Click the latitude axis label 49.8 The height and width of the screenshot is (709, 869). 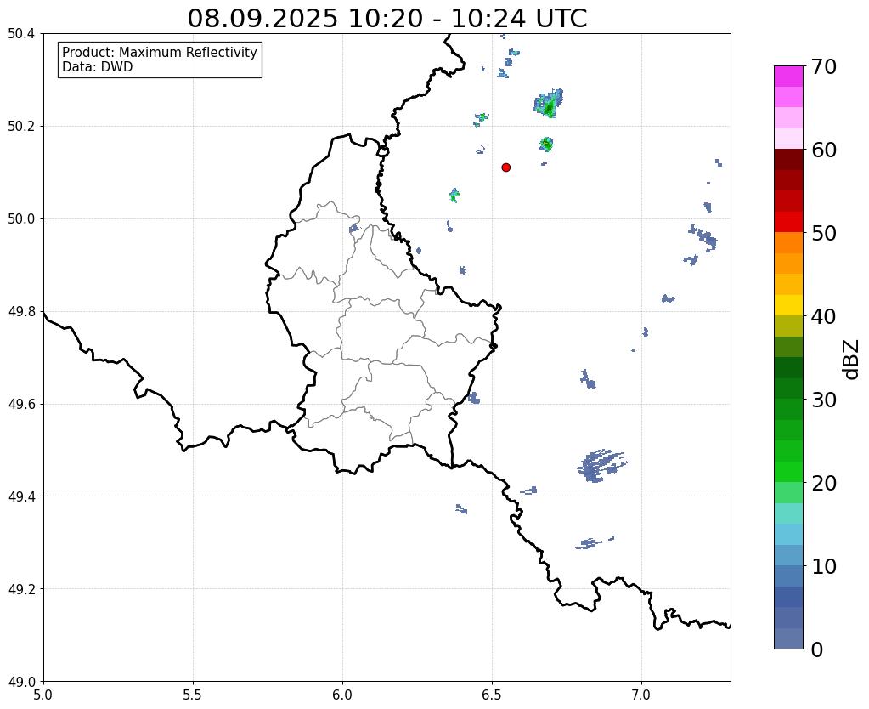point(21,312)
